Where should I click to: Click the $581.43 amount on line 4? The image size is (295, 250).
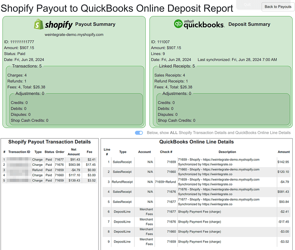(283, 192)
